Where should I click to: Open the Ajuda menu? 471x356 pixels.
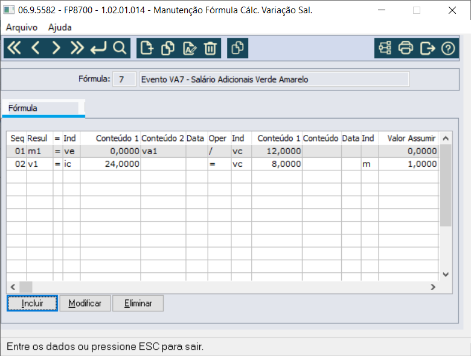point(60,28)
